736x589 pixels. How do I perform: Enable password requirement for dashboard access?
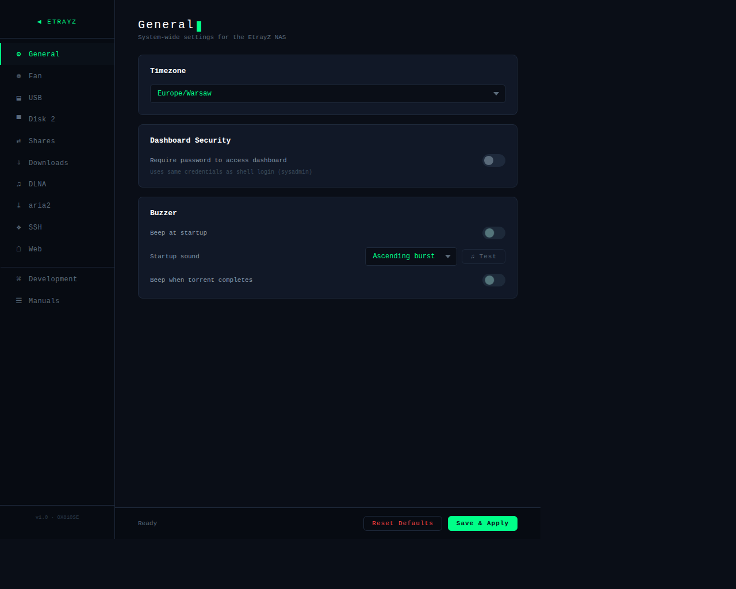click(493, 160)
